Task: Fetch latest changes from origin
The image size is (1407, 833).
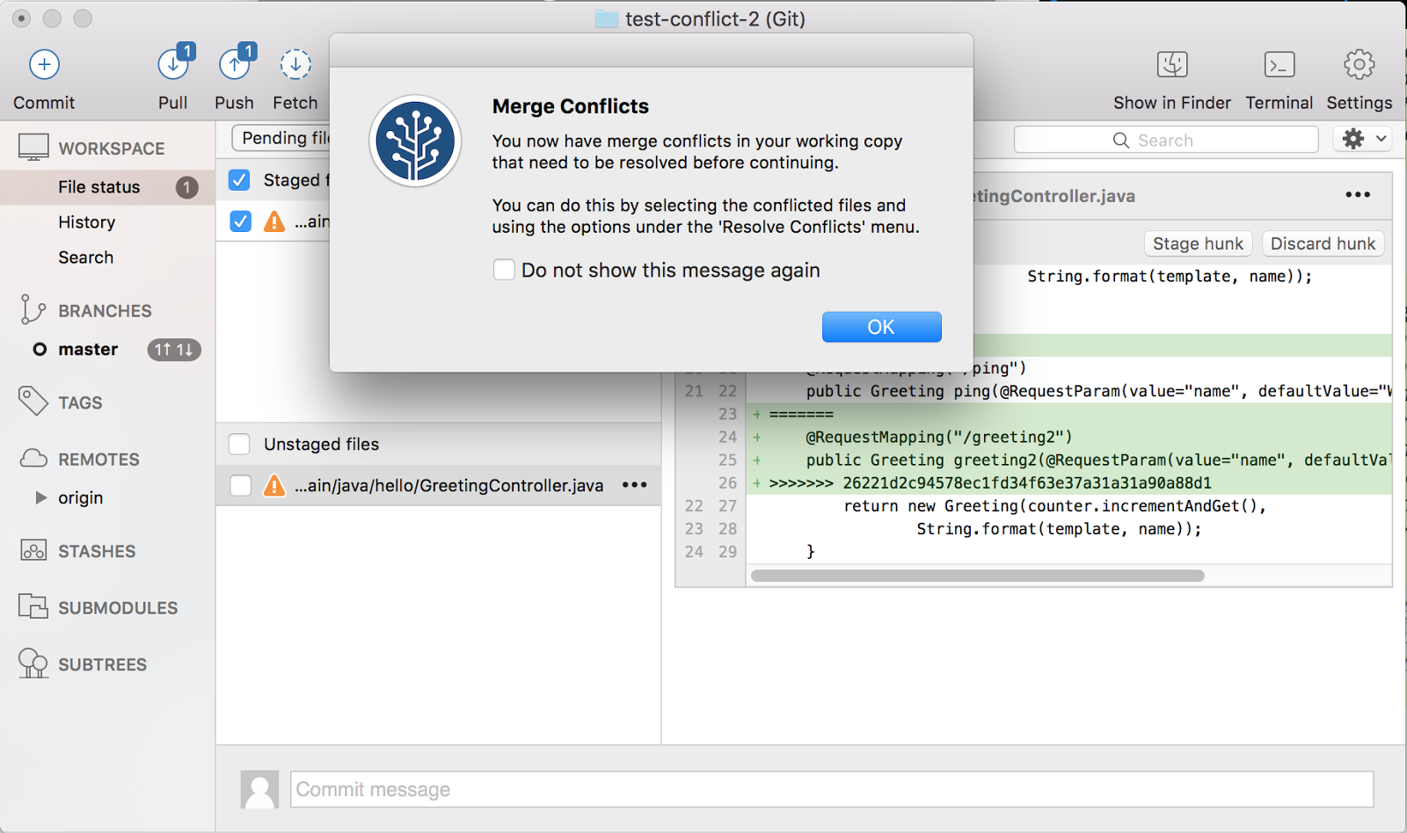Action: (295, 77)
